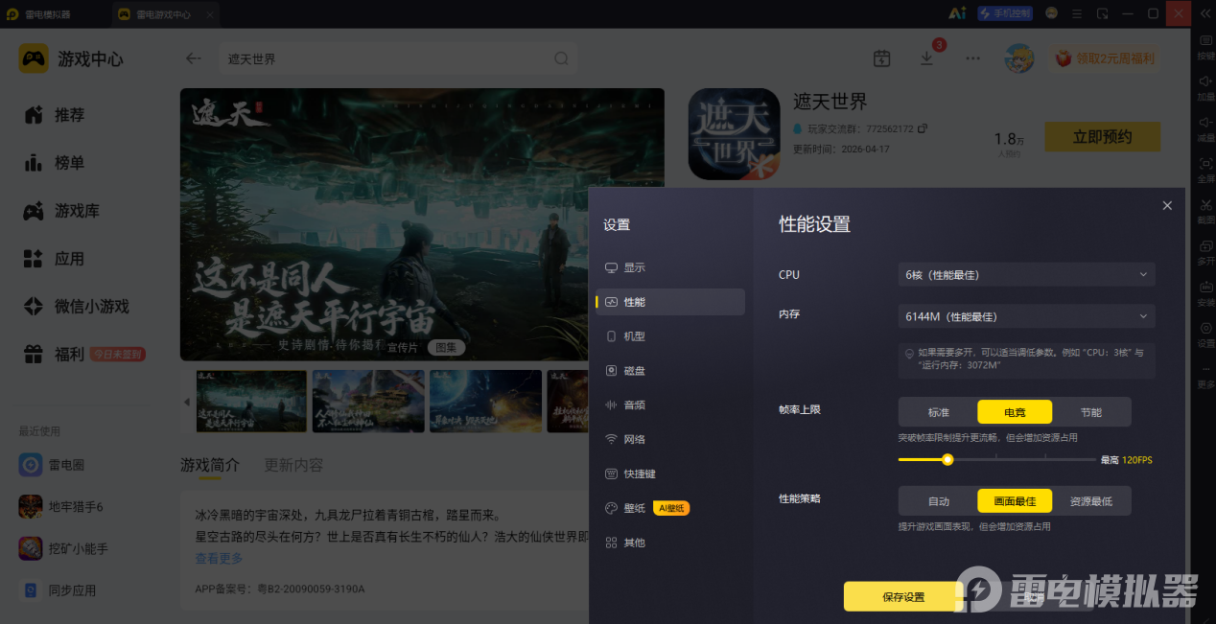Click the 查看更多 link in game description

[219, 558]
